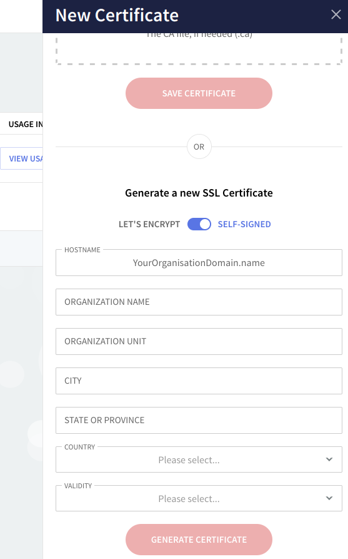
Task: Click the Save Certificate button
Action: pyautogui.click(x=199, y=93)
